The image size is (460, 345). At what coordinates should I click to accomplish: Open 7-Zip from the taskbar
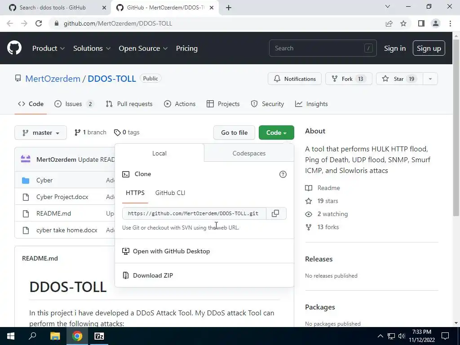(99, 336)
